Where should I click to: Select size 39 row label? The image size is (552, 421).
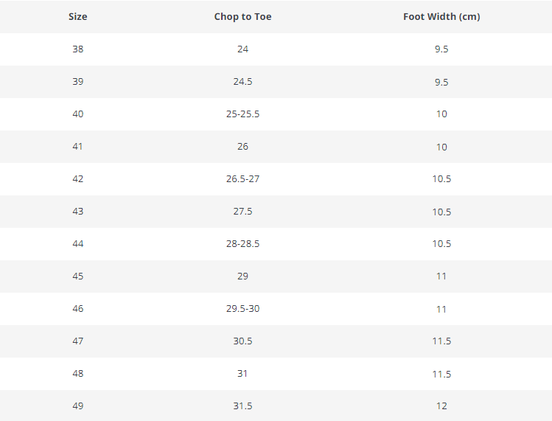click(x=78, y=81)
